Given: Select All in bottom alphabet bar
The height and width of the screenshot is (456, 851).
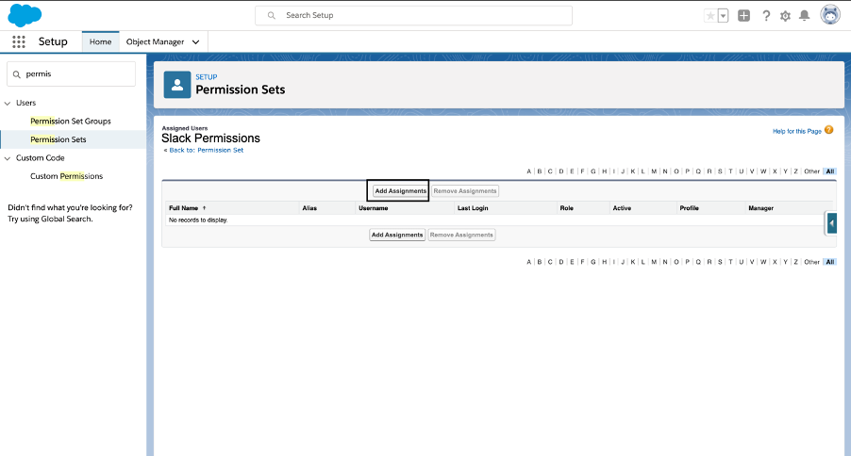Looking at the screenshot, I should pos(830,262).
